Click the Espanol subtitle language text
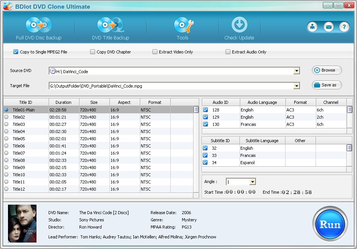Screen dimensions: 357x249 248,163
